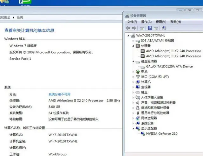Click the Back arrow in Device Manager toolbar

click(x=128, y=28)
